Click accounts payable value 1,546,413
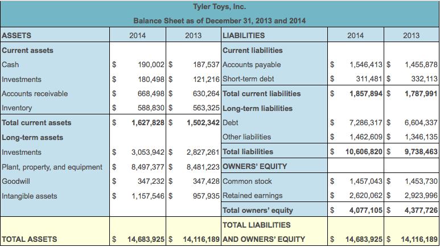 tap(366, 64)
